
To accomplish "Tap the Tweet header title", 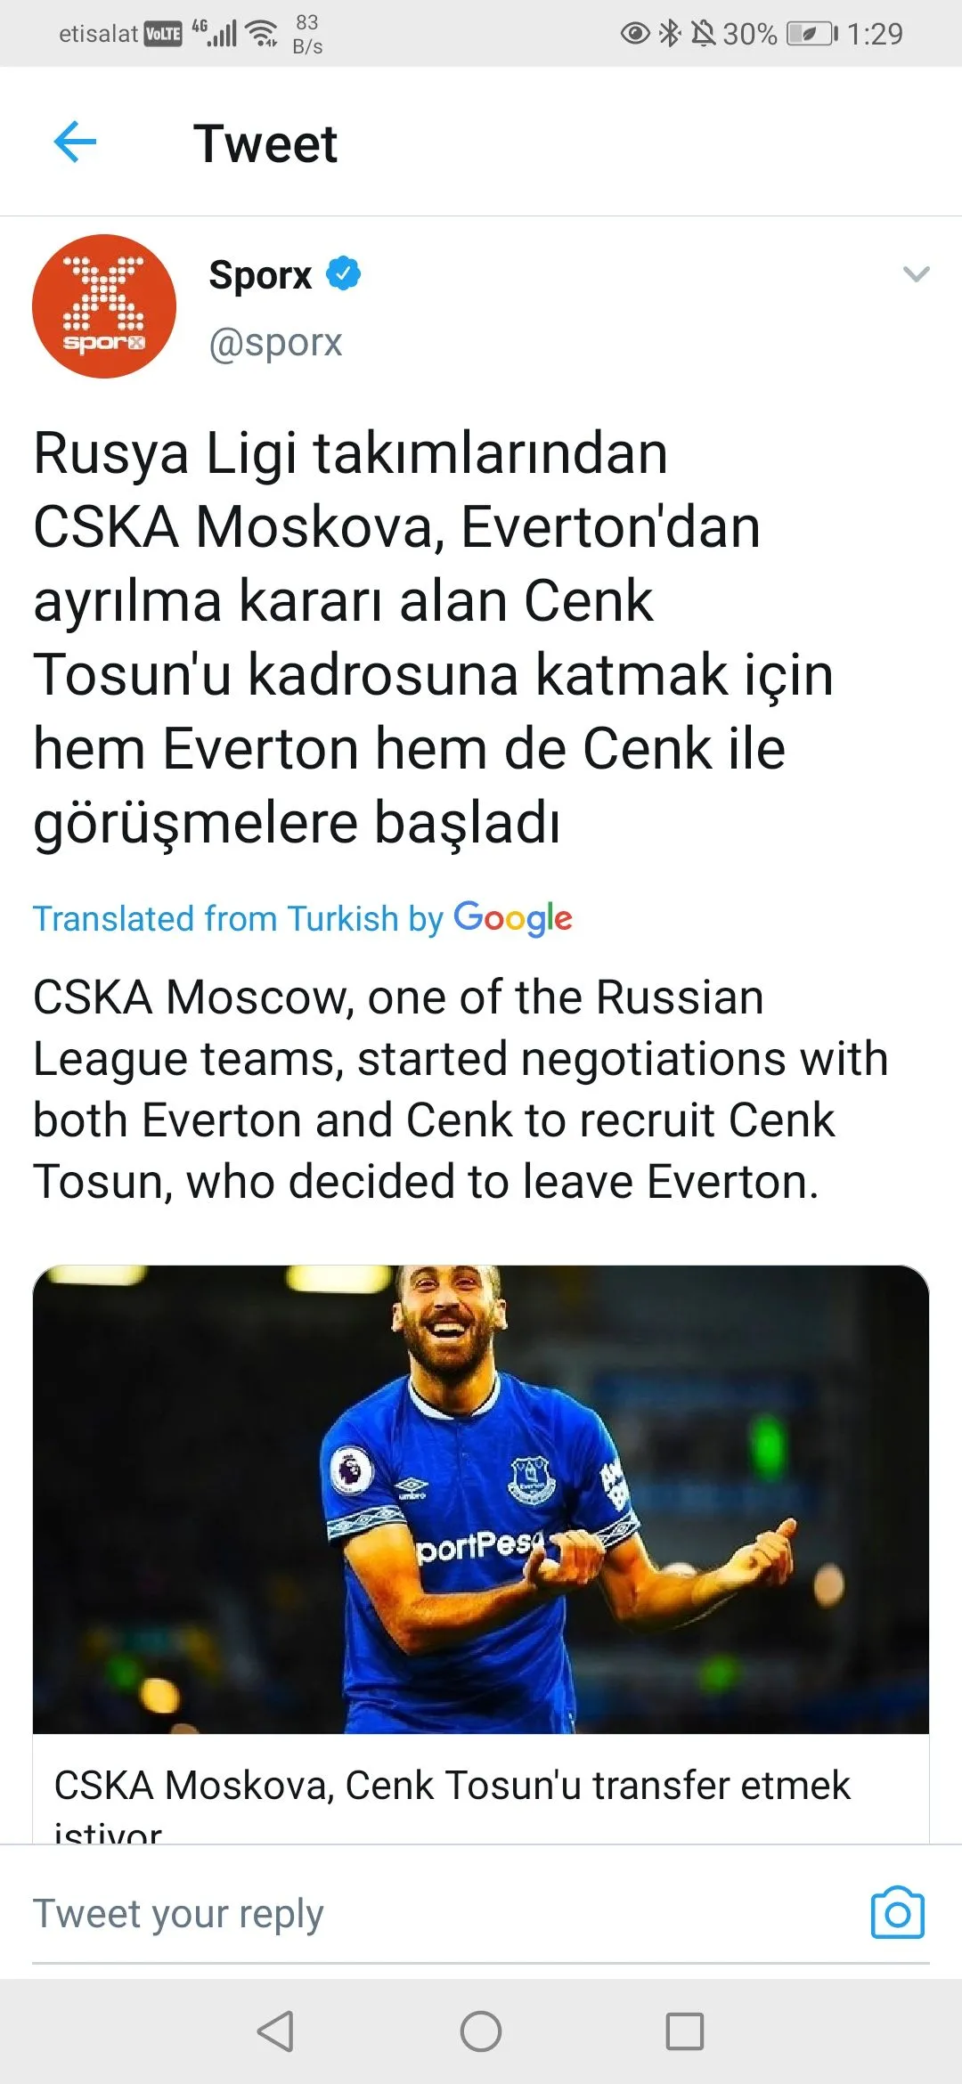I will (265, 143).
